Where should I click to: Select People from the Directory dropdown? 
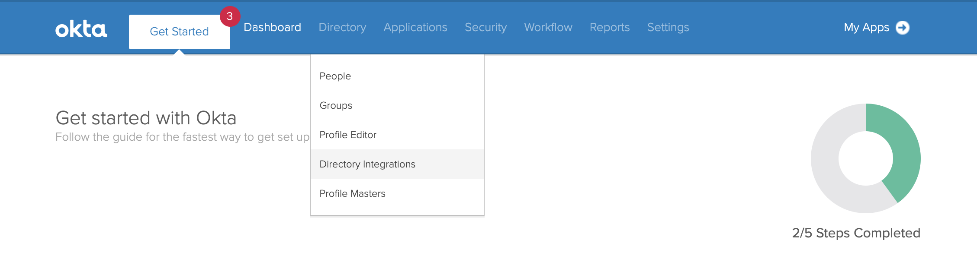[x=397, y=76]
